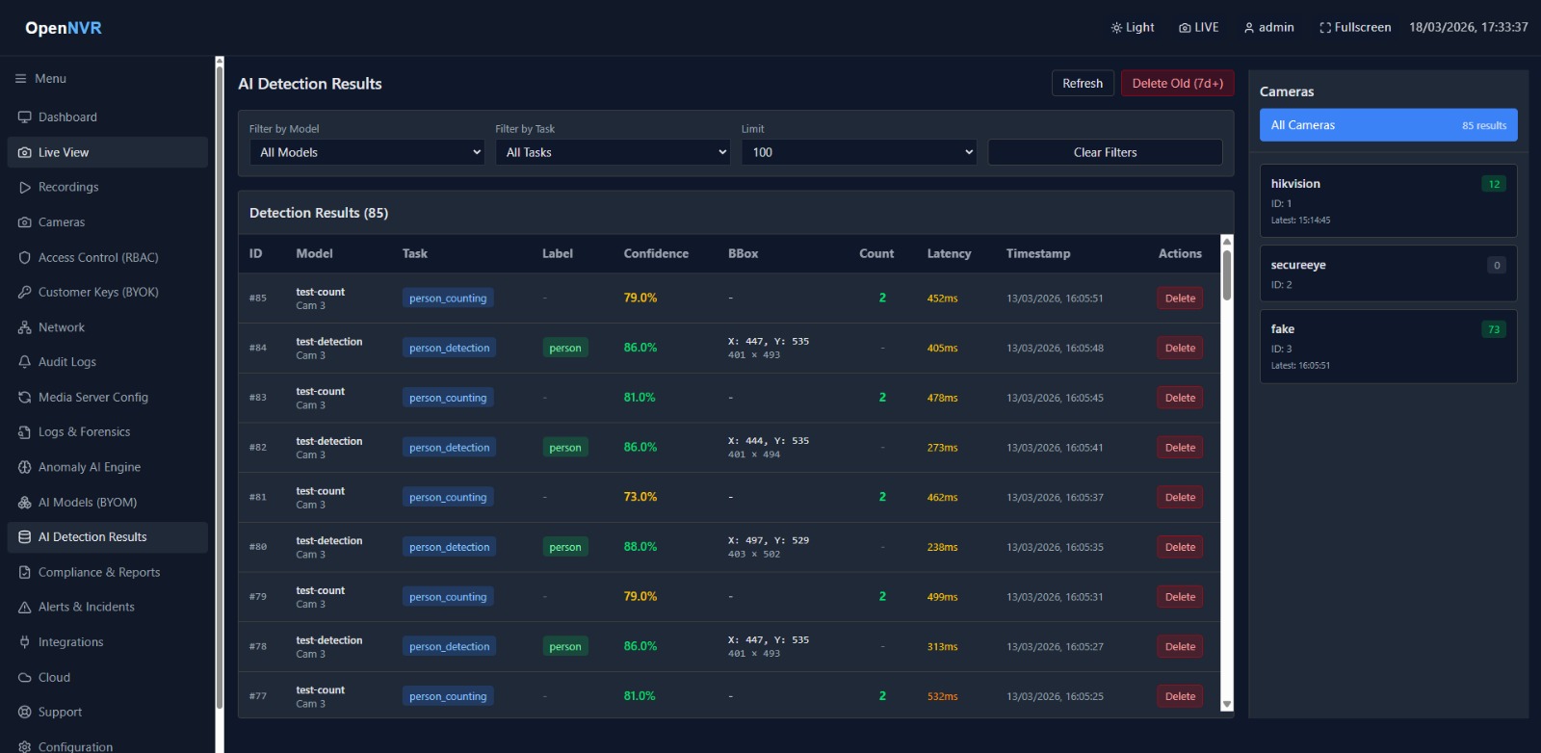Click the Logs & Forensics document icon
The height and width of the screenshot is (753, 1541).
pyautogui.click(x=25, y=432)
